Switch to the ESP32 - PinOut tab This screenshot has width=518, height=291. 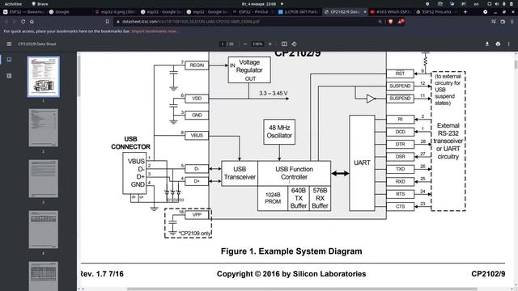pyautogui.click(x=253, y=12)
